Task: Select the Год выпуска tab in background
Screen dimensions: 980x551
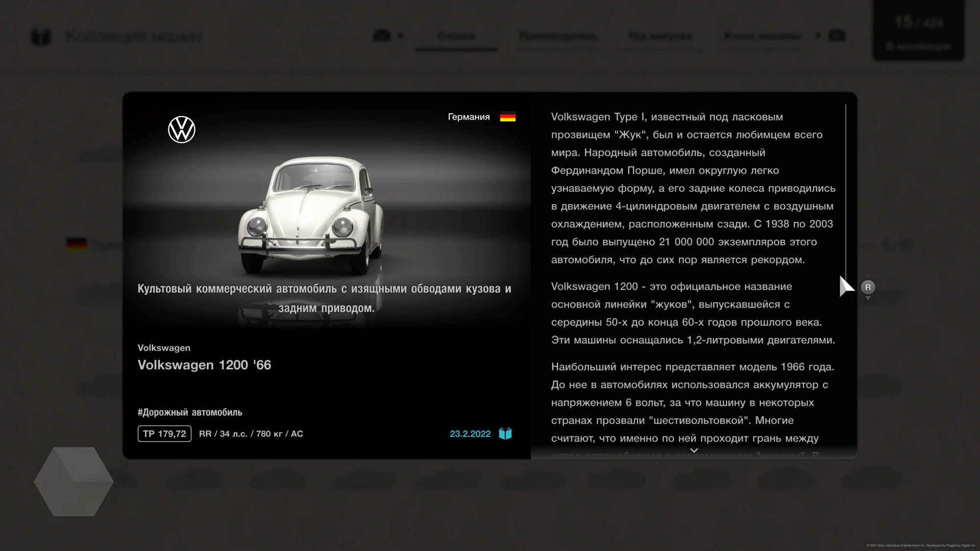Action: (x=661, y=36)
